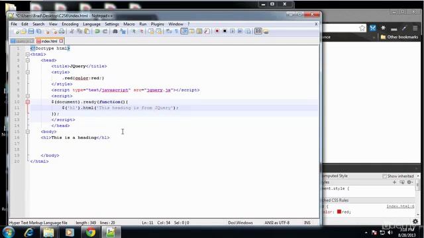Click the Replace icon beside the binoculars
Image resolution: width=424 pixels, height=238 pixels.
tap(123, 31)
